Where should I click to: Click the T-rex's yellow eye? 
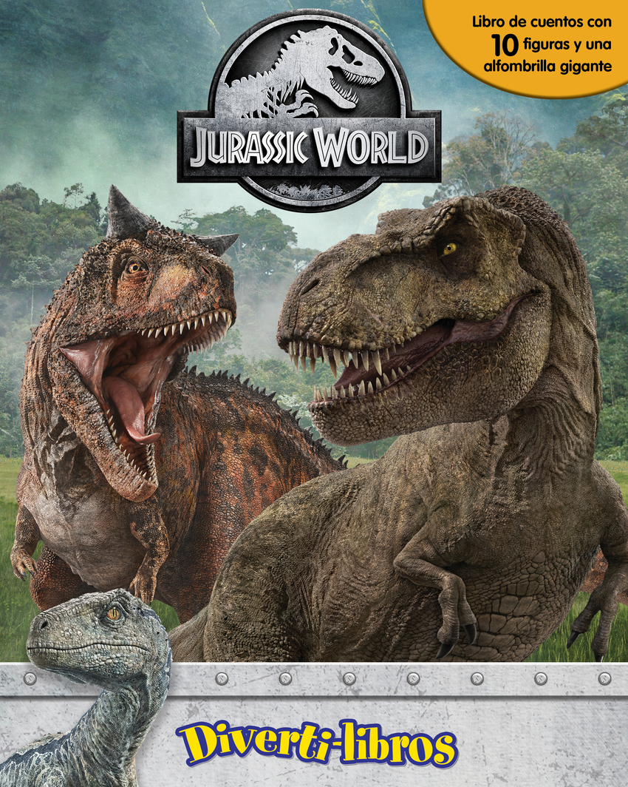448,249
